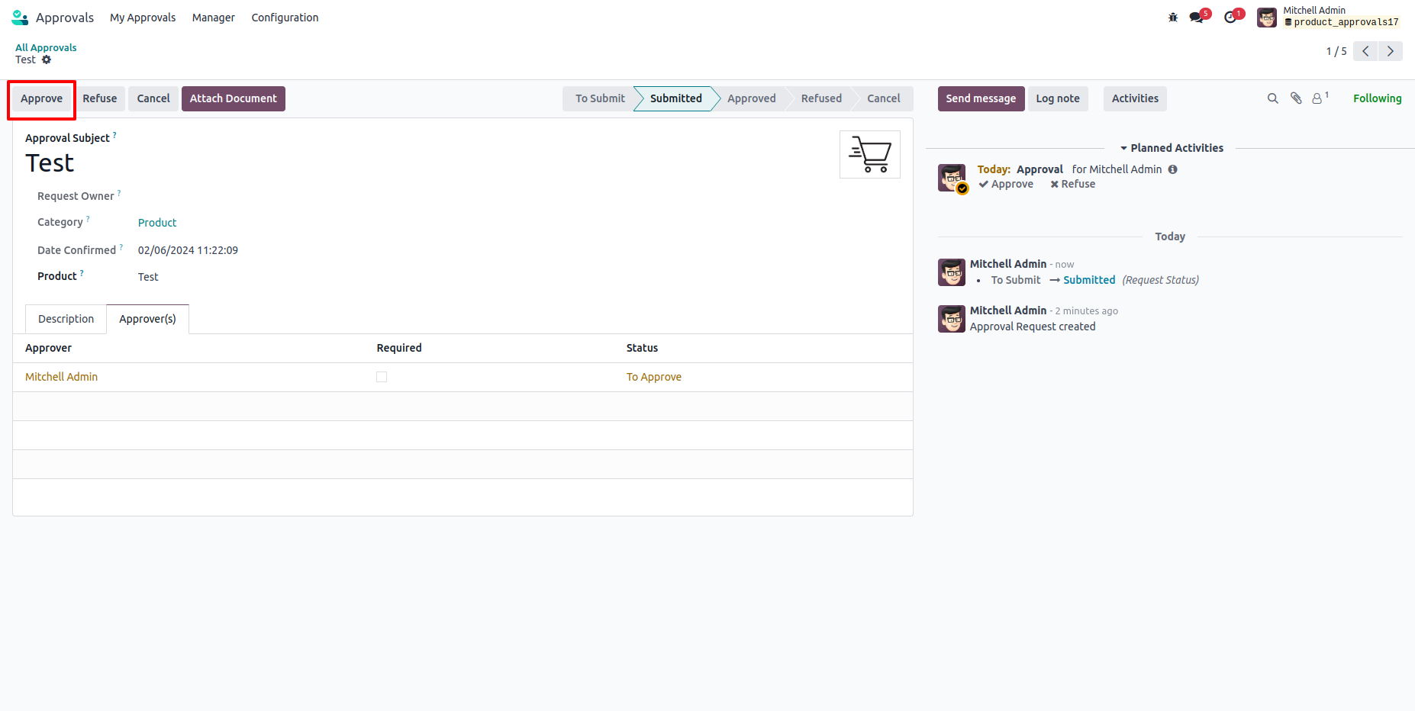The image size is (1415, 711).
Task: Click the avatar on status change message
Action: pos(952,272)
